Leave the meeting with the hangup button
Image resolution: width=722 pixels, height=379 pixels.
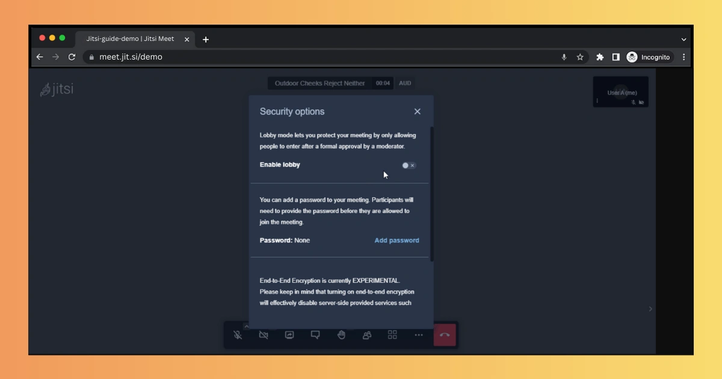[445, 335]
